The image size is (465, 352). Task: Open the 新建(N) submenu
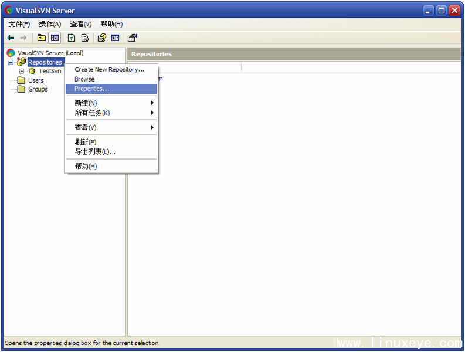coord(111,103)
